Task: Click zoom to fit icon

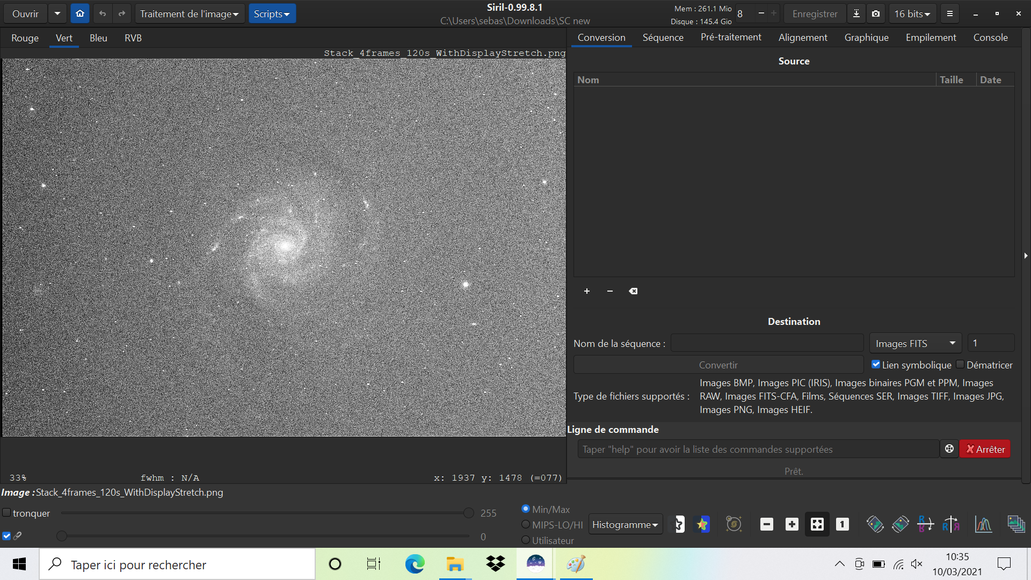Action: tap(817, 524)
